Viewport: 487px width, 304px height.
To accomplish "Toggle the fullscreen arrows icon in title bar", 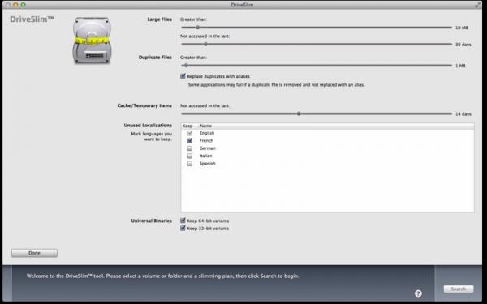I will (478, 5).
